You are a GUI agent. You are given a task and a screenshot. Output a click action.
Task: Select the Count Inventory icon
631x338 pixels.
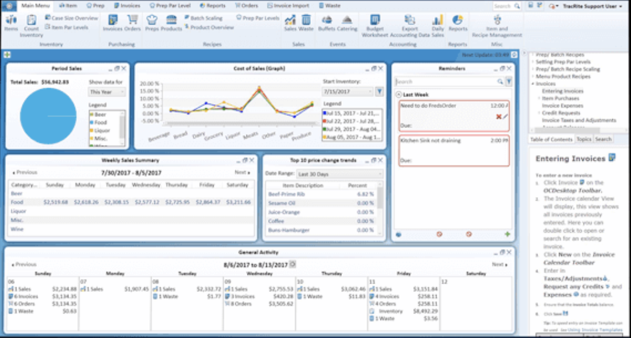(30, 21)
